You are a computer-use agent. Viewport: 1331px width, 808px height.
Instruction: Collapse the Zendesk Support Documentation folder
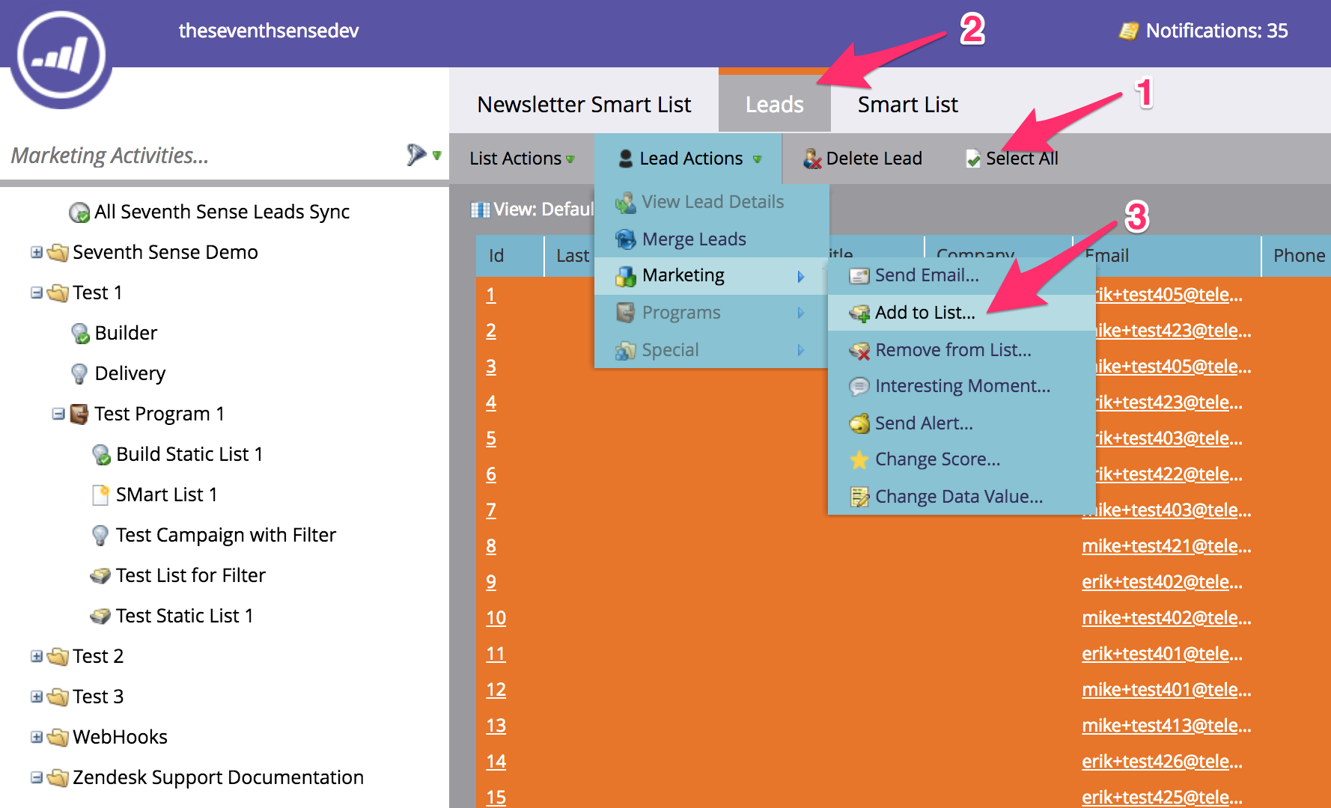click(x=36, y=777)
